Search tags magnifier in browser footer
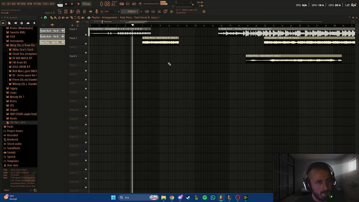Viewport: 359px width, 202px height. [x=35, y=190]
